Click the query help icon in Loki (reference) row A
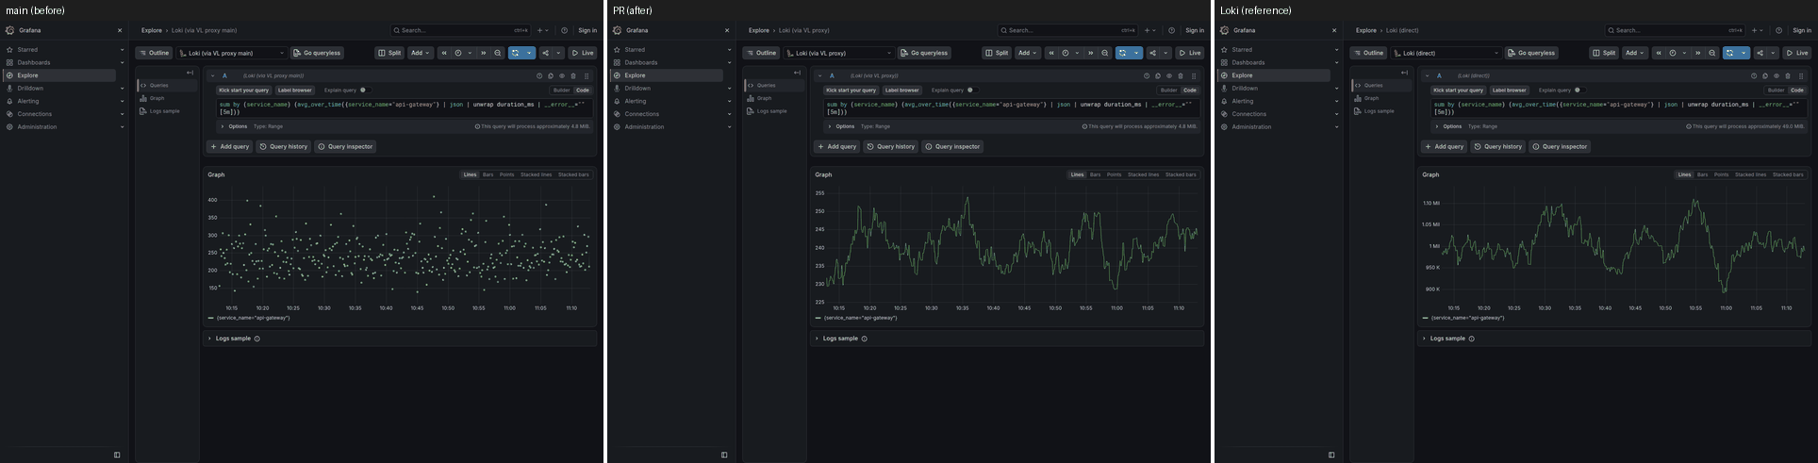The width and height of the screenshot is (1818, 463). point(1754,75)
